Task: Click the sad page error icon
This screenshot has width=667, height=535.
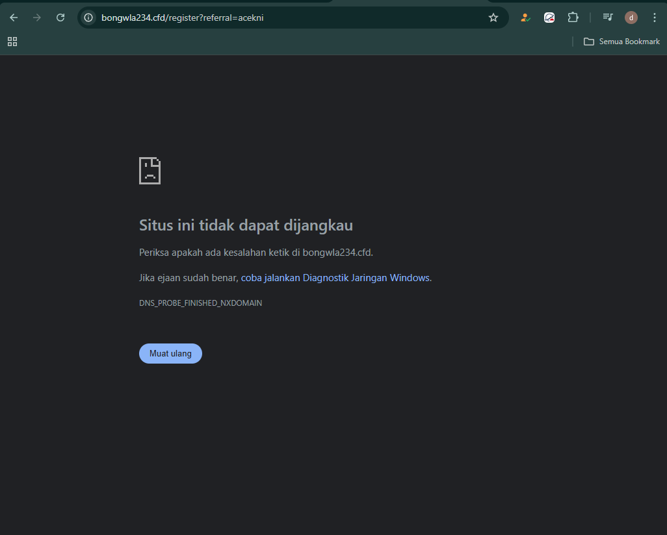Action: click(150, 171)
